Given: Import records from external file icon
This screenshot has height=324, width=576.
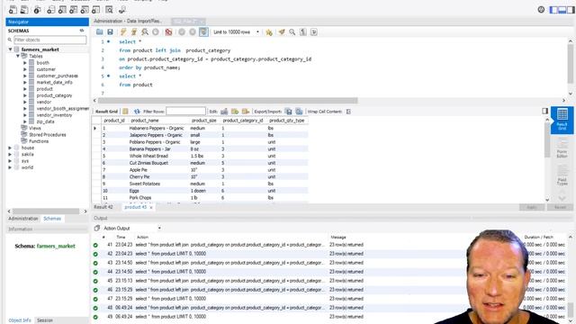Looking at the screenshot, I should pyautogui.click(x=300, y=112).
